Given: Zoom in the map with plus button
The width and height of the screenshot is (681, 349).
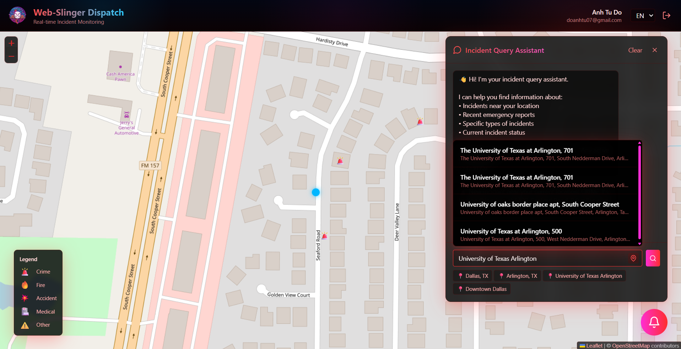Looking at the screenshot, I should (11, 43).
